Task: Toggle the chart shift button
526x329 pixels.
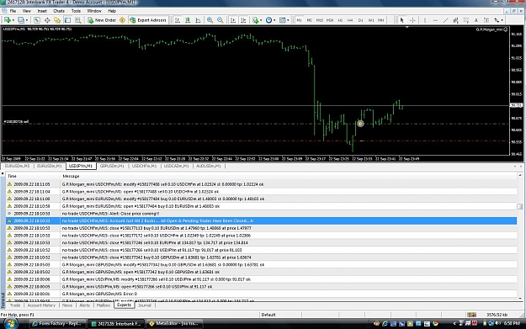Action: click(243, 20)
